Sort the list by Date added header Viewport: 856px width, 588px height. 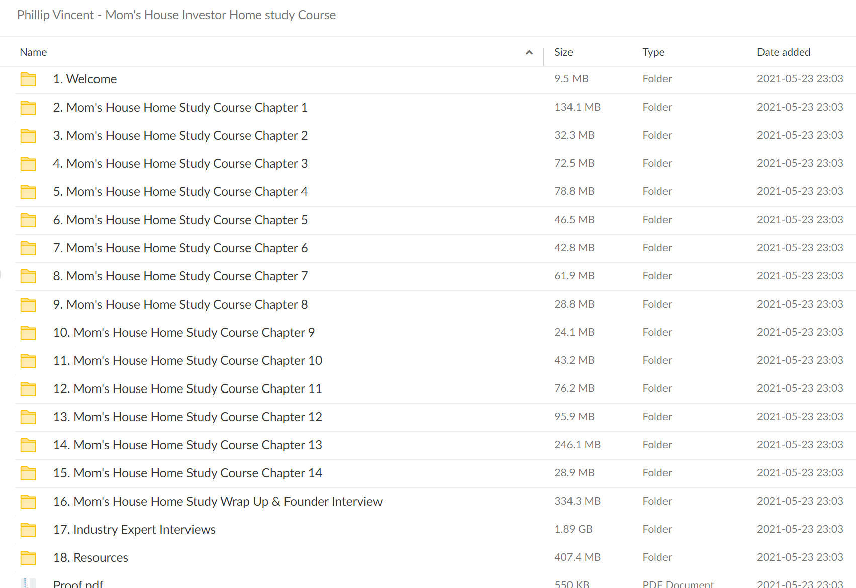point(784,52)
